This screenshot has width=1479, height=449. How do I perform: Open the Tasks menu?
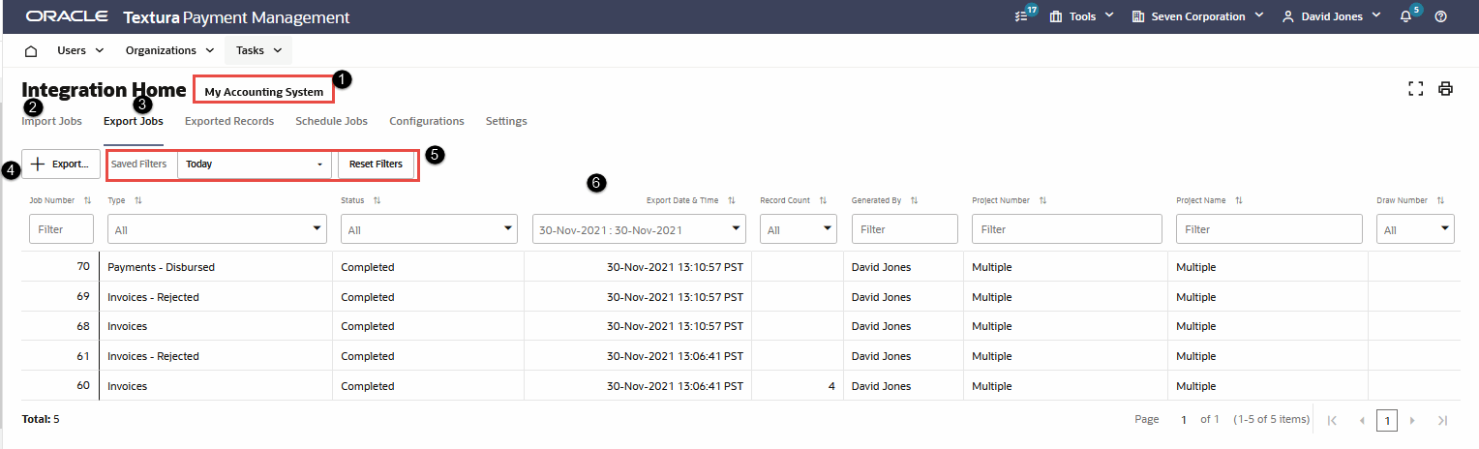click(x=258, y=50)
